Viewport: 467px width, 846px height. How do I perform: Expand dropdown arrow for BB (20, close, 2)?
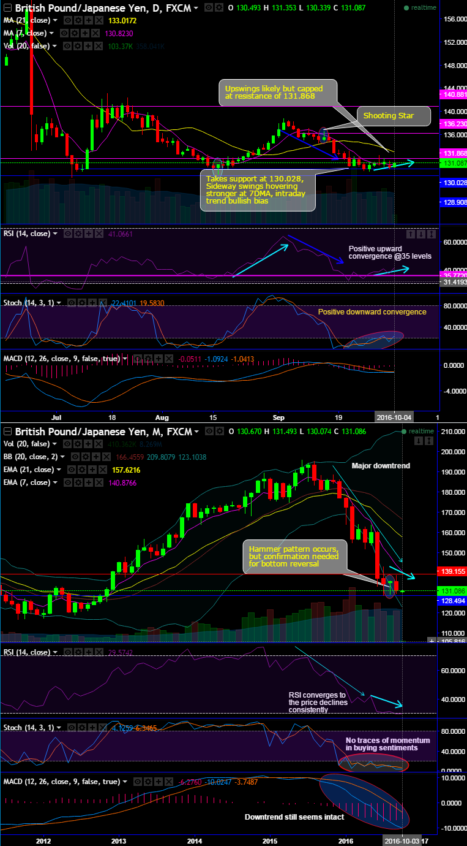click(62, 457)
